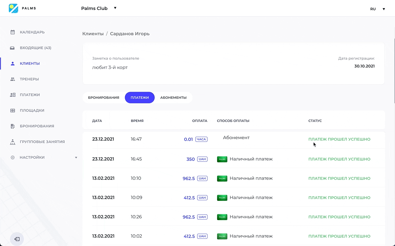The height and width of the screenshot is (246, 395).
Task: Open Входящие (43) in the sidebar
Action: click(x=36, y=48)
